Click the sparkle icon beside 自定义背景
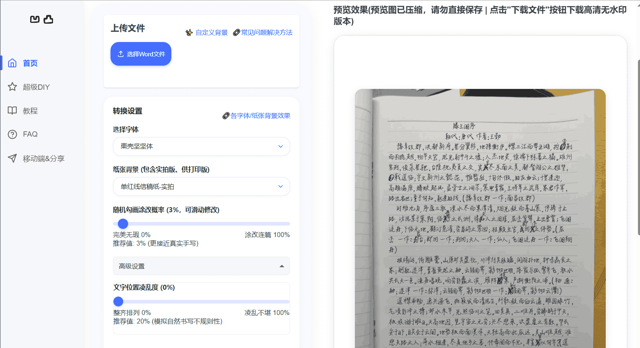The width and height of the screenshot is (640, 348). click(x=189, y=33)
